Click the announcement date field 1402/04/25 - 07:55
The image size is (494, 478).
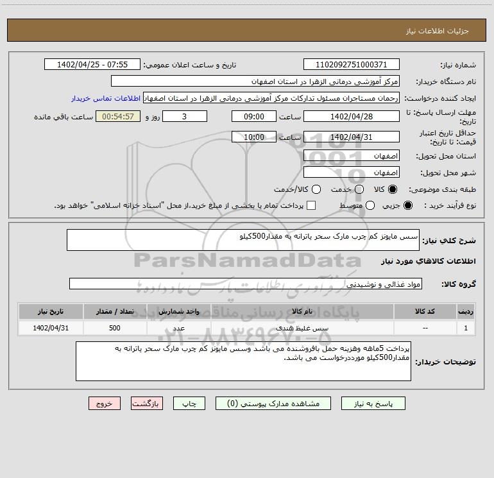tap(92, 65)
